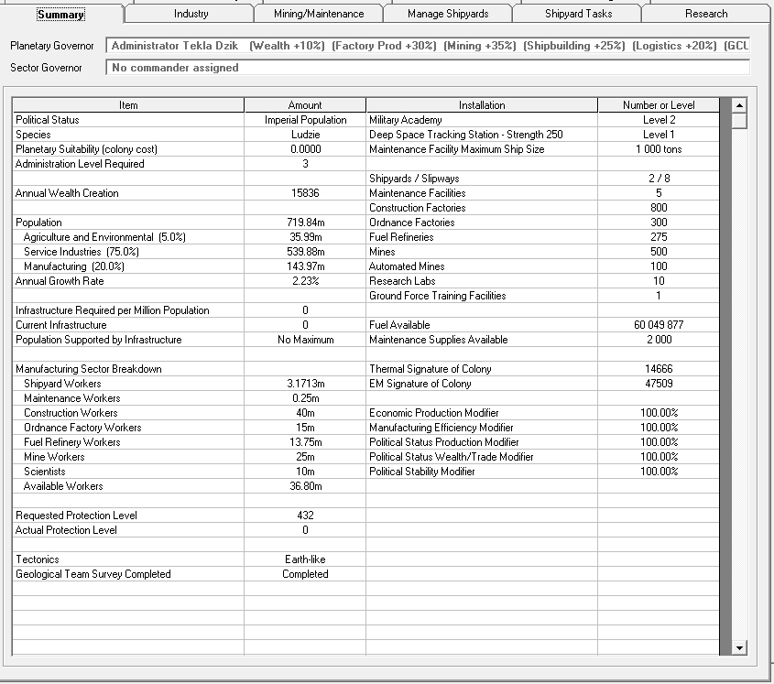Select the wealth value '15836'
The image size is (774, 684).
tap(305, 193)
